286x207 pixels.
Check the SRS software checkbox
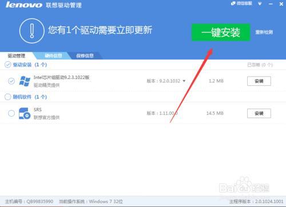(x=11, y=113)
